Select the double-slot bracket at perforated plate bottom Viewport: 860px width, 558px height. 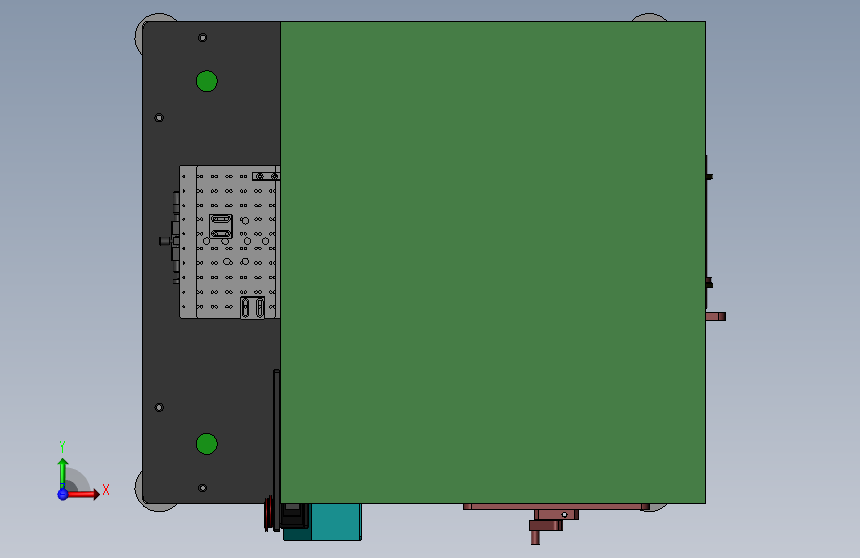click(252, 308)
